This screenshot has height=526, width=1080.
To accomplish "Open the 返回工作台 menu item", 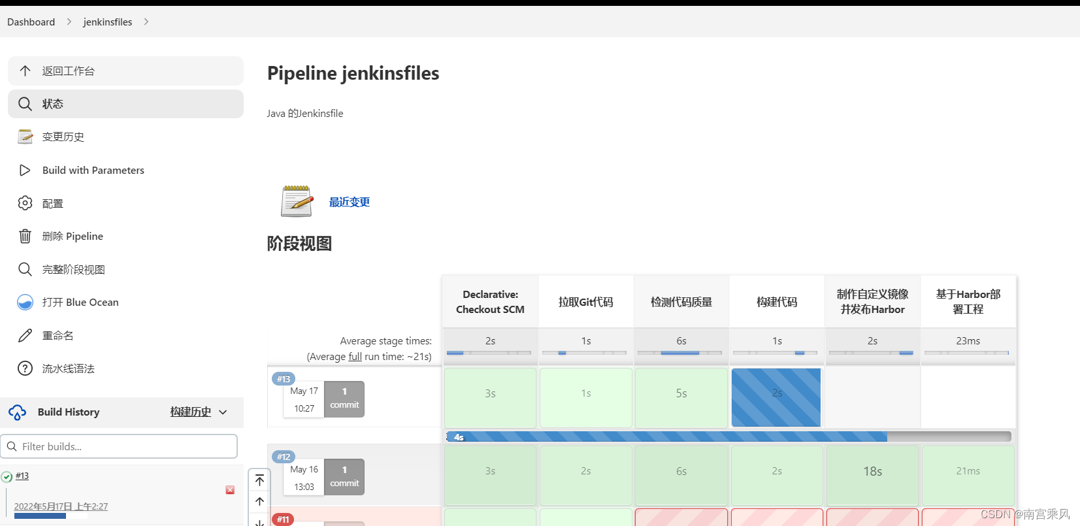I will 125,71.
